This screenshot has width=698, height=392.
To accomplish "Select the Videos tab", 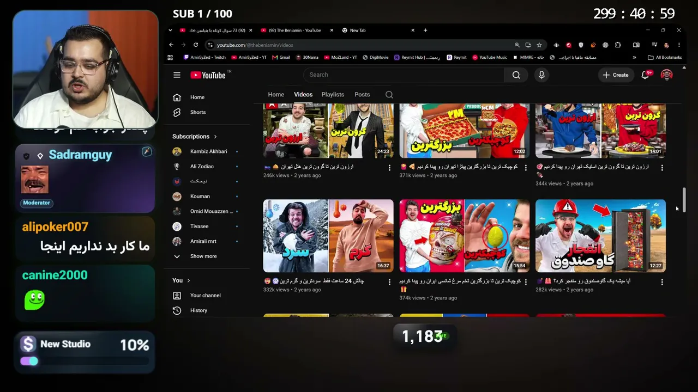I will pos(303,95).
